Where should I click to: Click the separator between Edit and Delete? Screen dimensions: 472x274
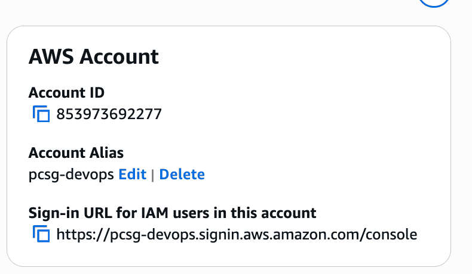tap(152, 175)
